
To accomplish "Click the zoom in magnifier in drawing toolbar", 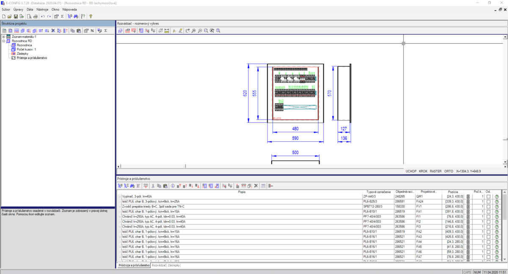I will pos(193,31).
